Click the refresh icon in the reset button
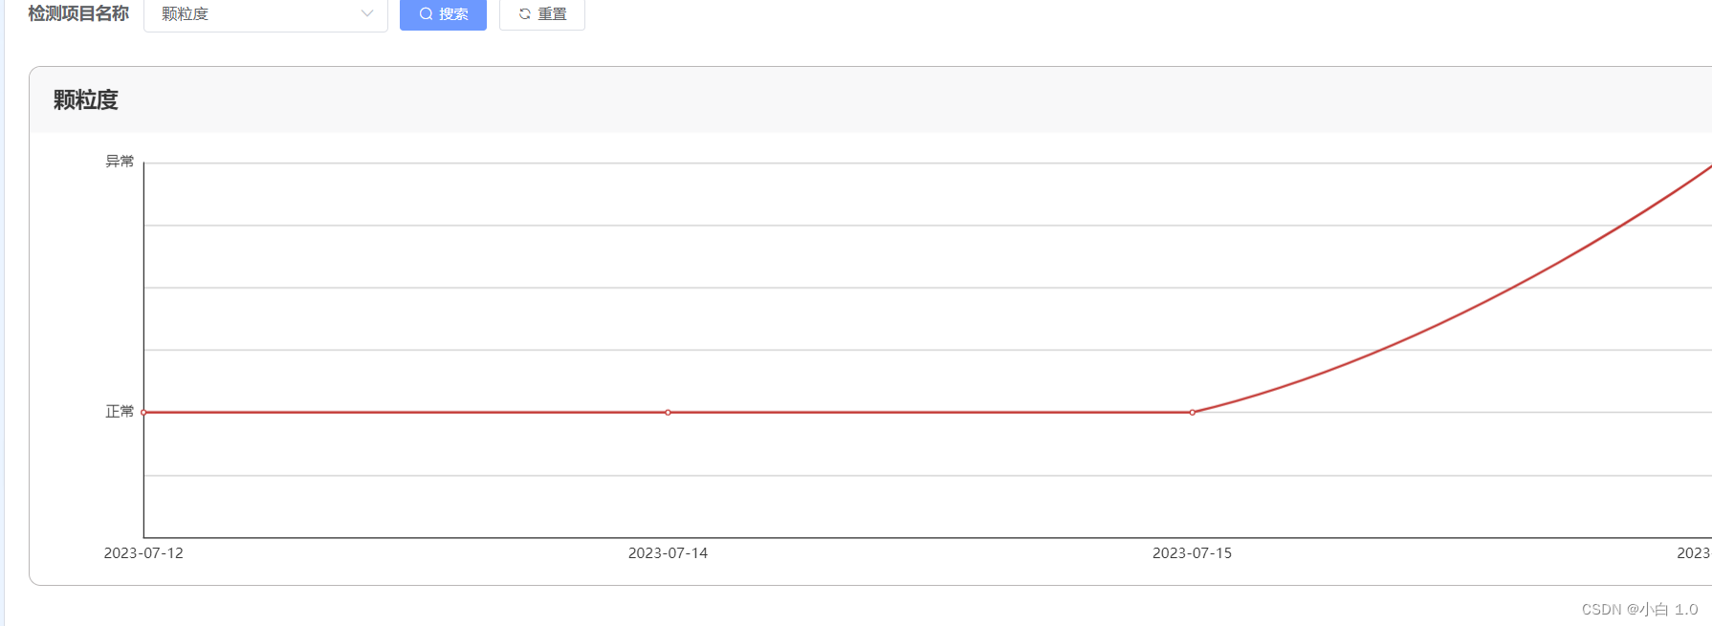 [524, 14]
